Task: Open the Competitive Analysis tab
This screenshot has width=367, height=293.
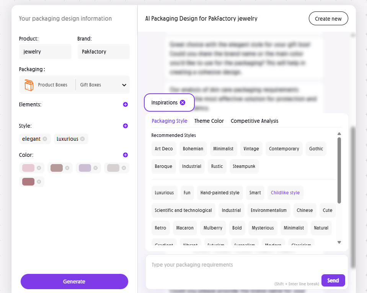Action: coord(254,121)
